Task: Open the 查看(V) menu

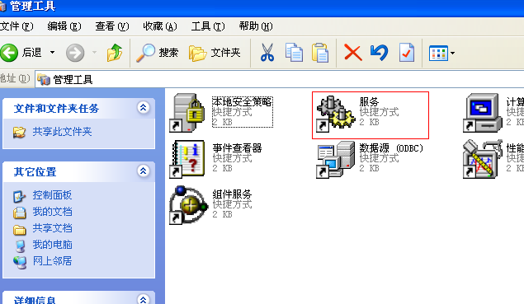Action: 112,26
